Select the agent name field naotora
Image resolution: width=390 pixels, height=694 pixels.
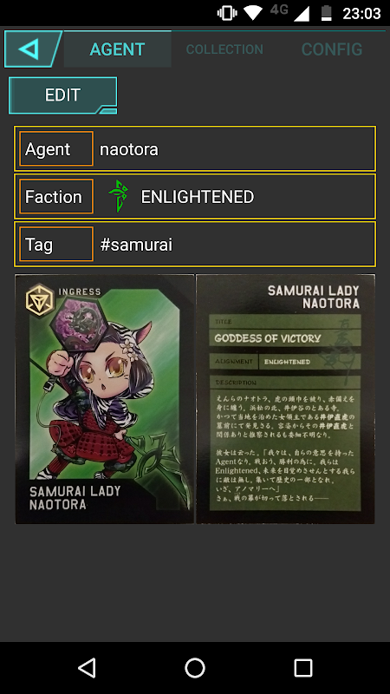tap(195, 148)
